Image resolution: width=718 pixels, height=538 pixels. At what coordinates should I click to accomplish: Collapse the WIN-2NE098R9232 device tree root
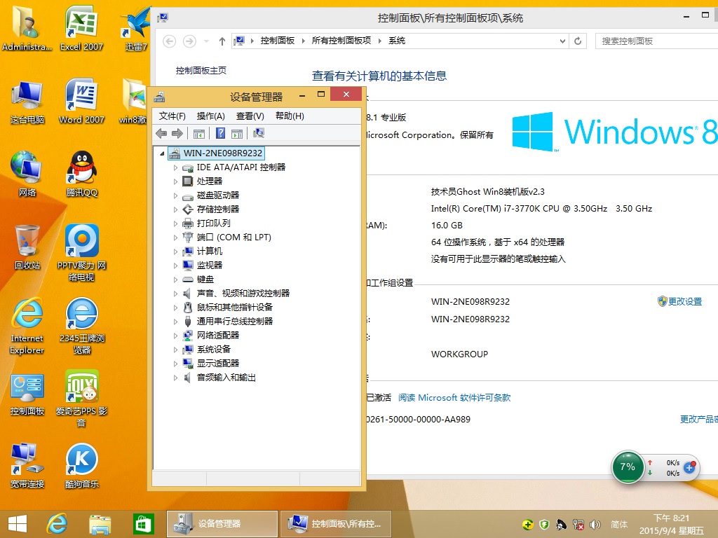tap(162, 153)
